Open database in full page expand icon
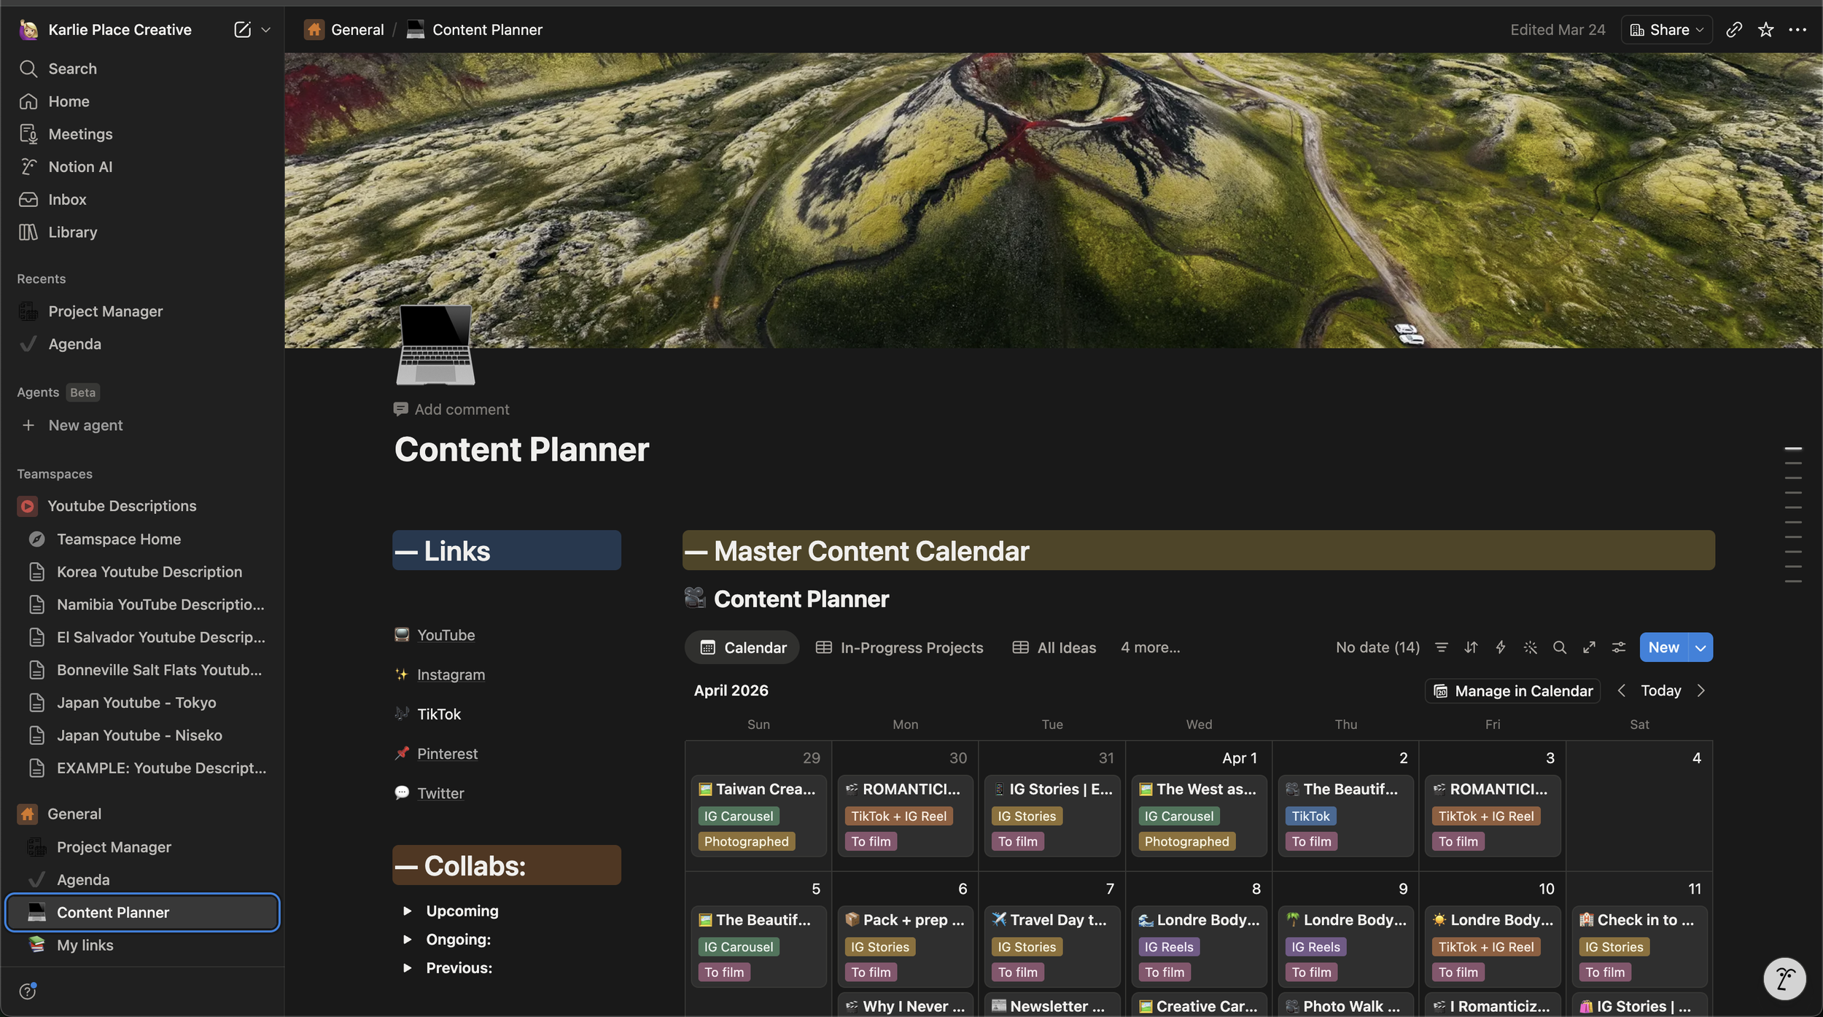 click(1589, 647)
